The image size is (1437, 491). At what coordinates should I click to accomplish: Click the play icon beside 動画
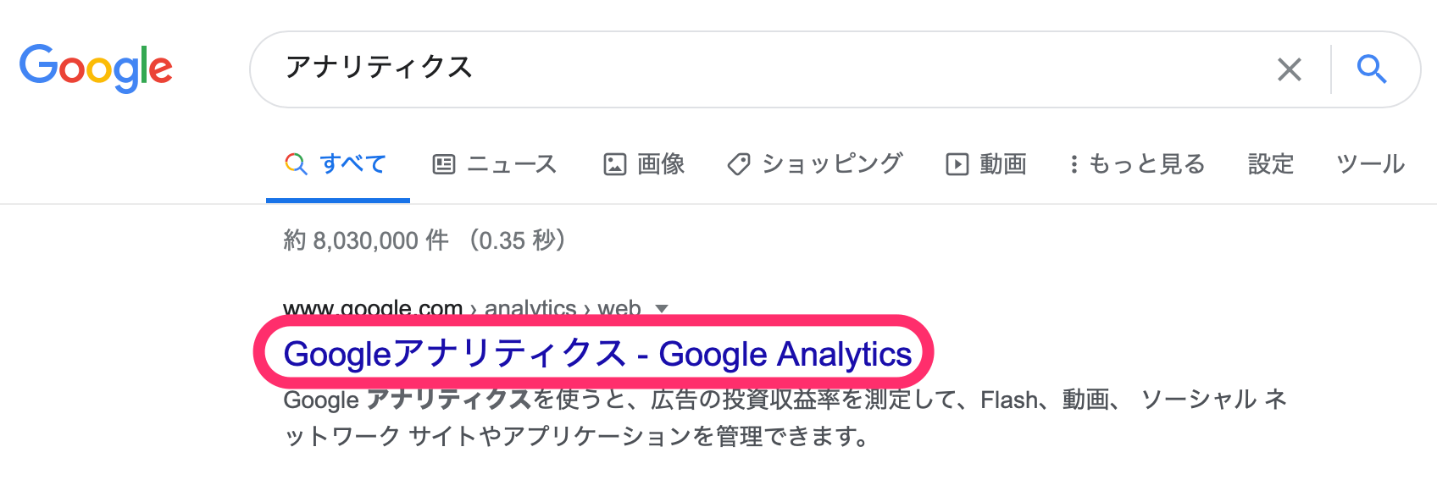(x=957, y=164)
